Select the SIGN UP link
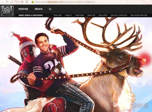The image size is (152, 112). [x=91, y=15]
